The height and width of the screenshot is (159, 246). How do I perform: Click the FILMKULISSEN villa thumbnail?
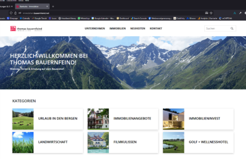click(x=98, y=142)
